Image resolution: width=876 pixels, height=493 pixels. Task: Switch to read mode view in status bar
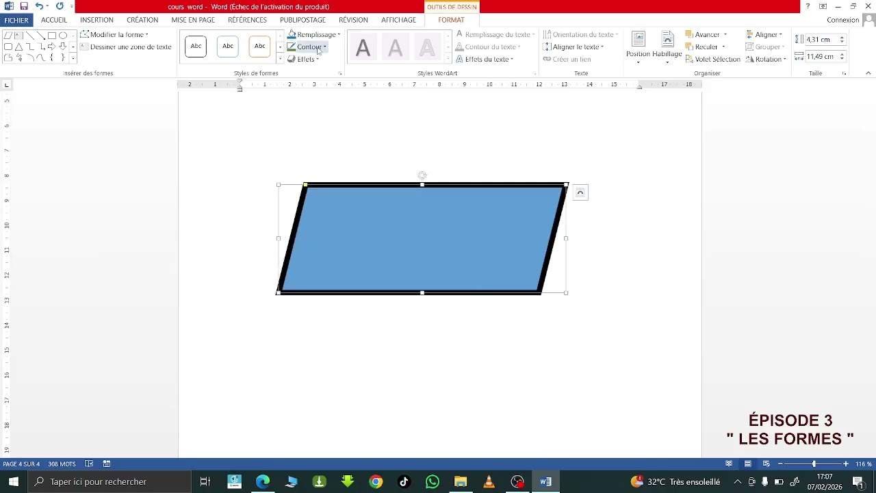point(730,464)
